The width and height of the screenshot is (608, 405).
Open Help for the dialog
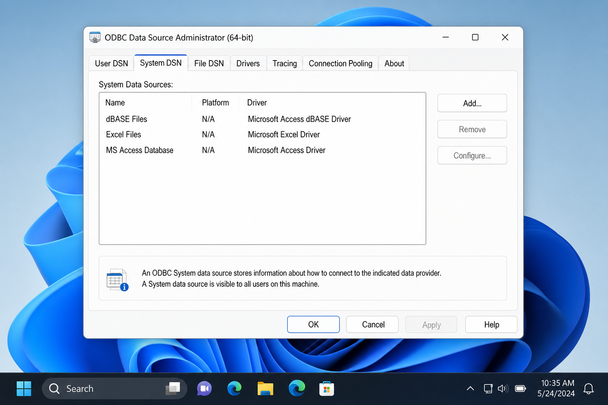tap(491, 324)
